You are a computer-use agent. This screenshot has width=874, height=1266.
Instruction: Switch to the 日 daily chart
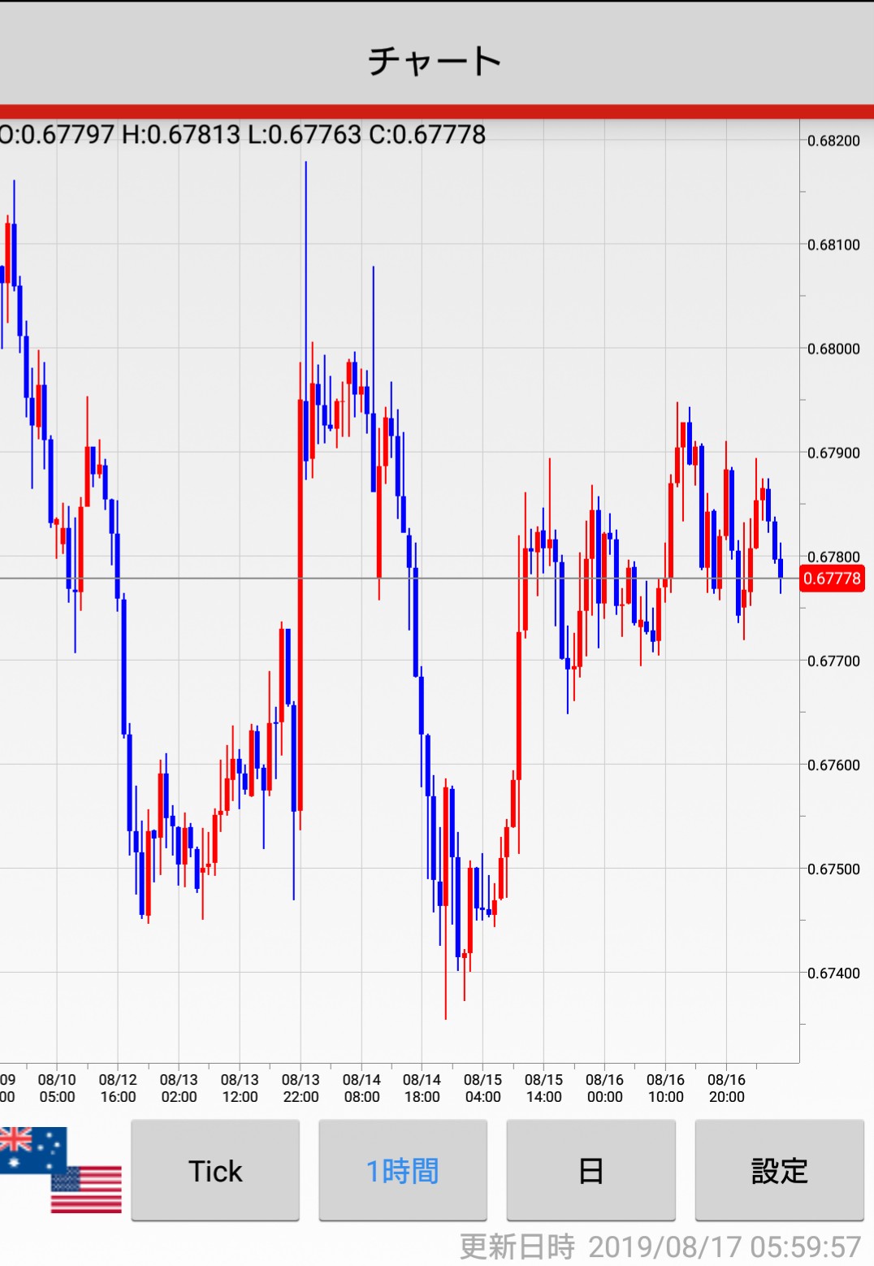pyautogui.click(x=591, y=1170)
